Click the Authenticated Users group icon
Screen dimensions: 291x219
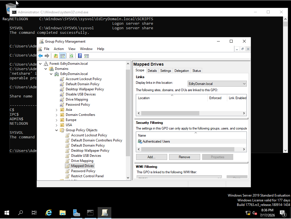(x=140, y=141)
